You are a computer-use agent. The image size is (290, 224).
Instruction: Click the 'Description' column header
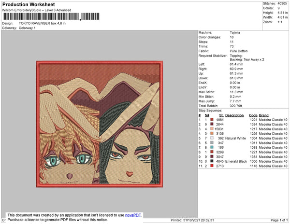click(234, 115)
